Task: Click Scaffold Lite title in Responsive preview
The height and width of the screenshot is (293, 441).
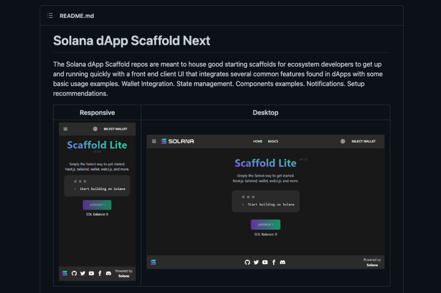Action: pyautogui.click(x=97, y=145)
